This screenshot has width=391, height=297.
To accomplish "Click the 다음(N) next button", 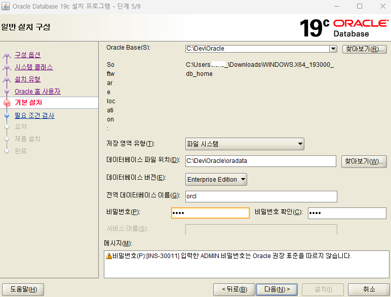I will pos(277,289).
